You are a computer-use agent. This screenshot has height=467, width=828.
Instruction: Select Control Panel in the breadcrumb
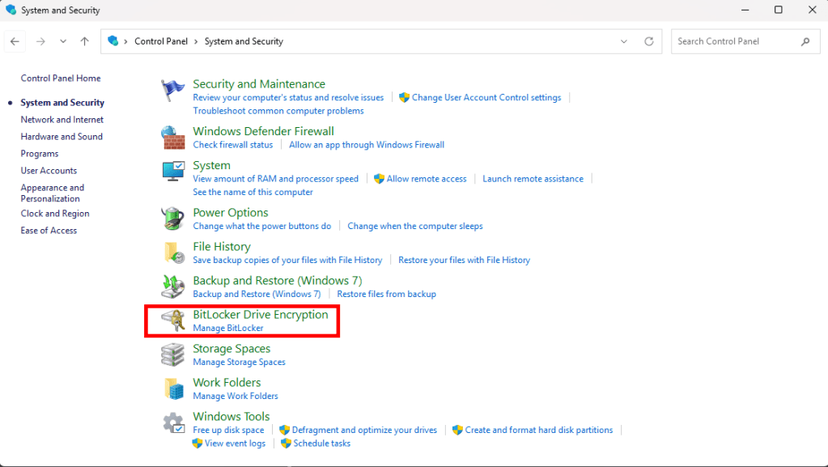pos(161,41)
